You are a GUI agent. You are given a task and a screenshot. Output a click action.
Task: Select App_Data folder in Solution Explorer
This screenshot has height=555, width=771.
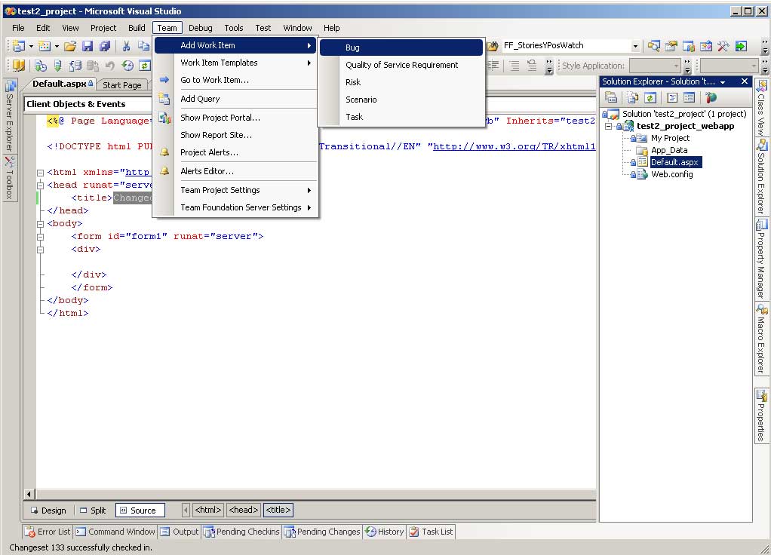tap(668, 150)
